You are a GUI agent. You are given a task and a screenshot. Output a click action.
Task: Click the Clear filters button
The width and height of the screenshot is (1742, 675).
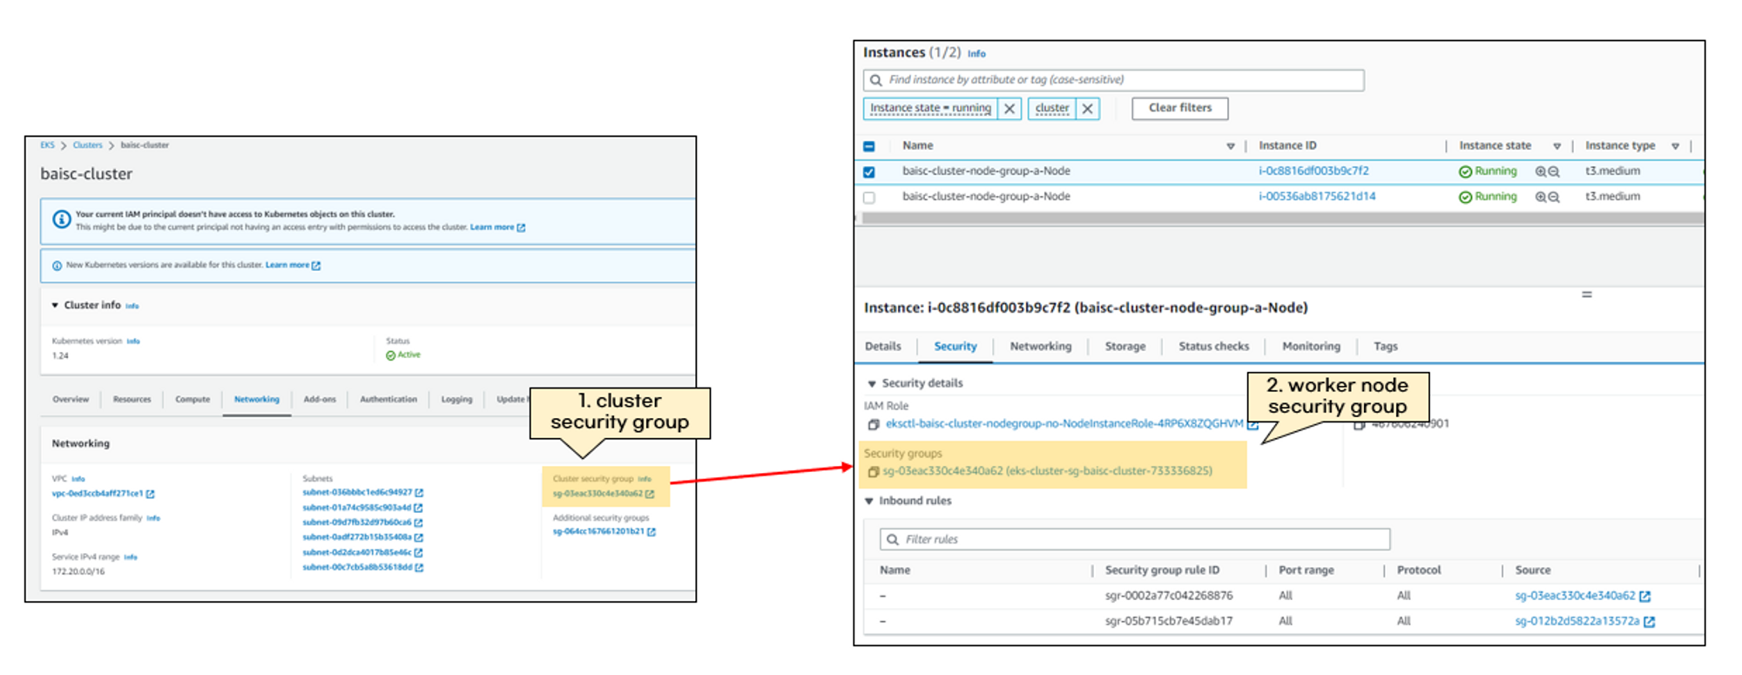tap(1180, 108)
